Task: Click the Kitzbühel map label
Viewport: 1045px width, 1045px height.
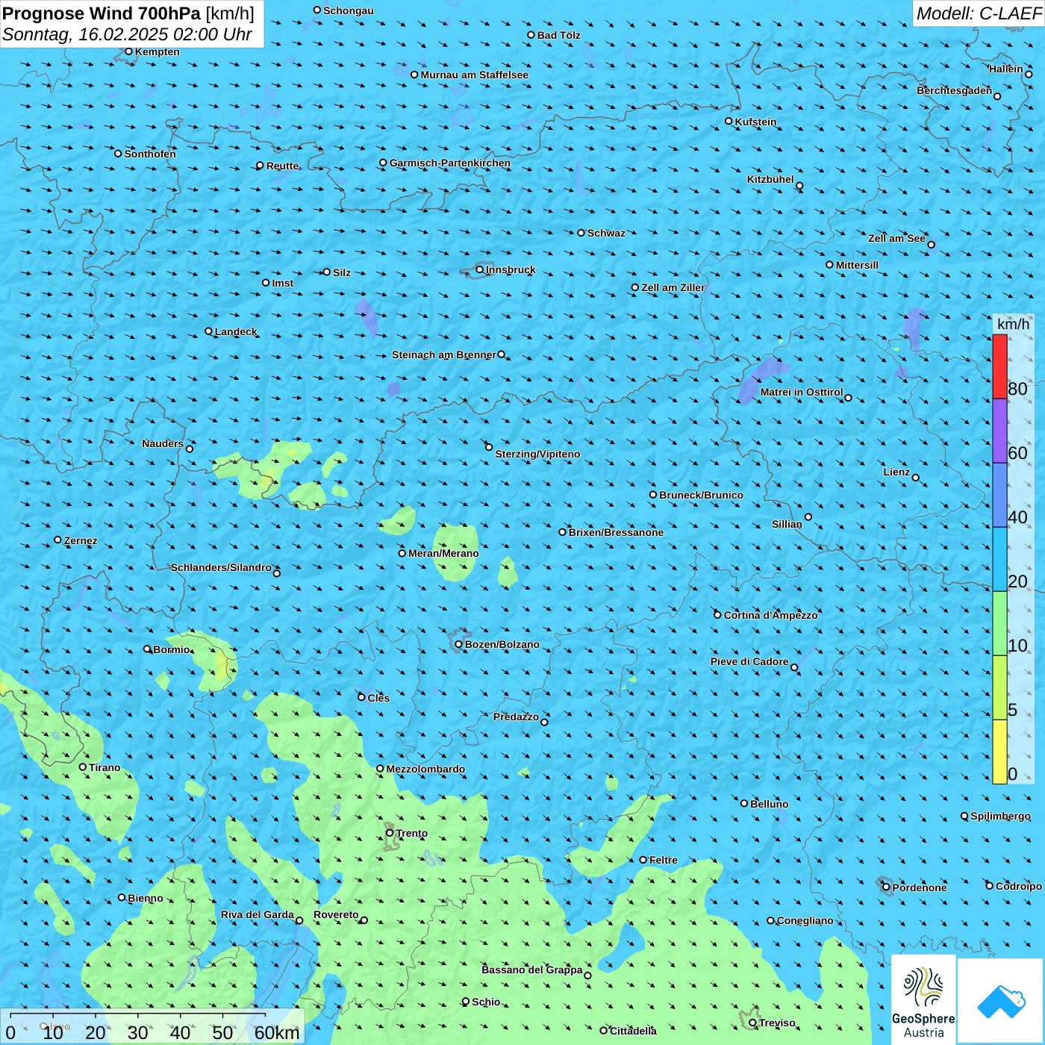Action: [x=770, y=179]
